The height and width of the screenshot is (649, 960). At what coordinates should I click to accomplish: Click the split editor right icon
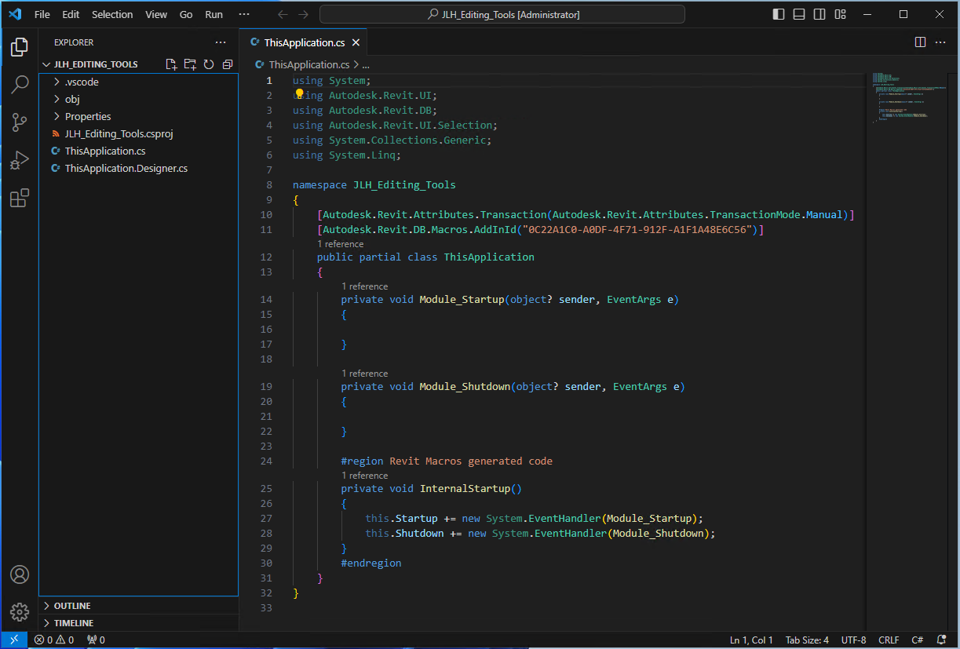pos(921,42)
